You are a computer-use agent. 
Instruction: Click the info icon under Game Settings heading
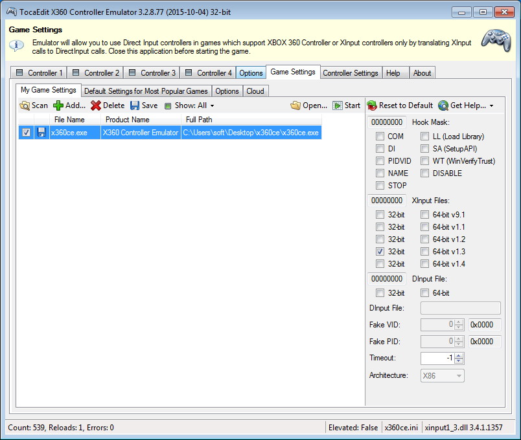pyautogui.click(x=16, y=45)
